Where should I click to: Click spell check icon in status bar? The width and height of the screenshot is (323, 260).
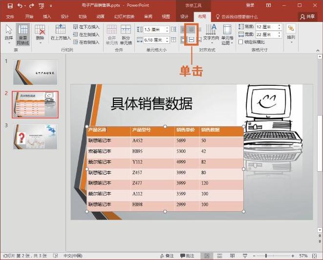[x=55, y=256]
